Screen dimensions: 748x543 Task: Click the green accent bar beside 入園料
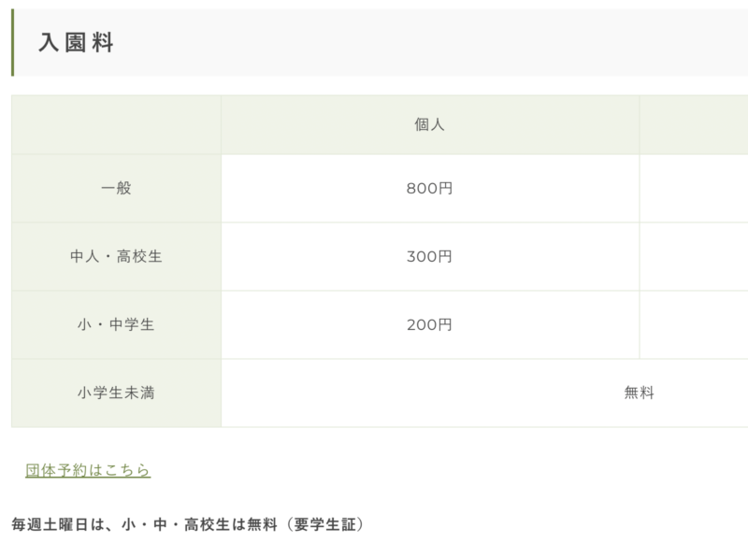(13, 43)
